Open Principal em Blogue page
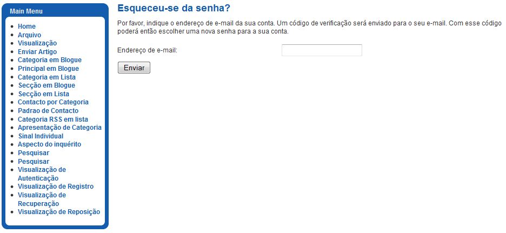 pos(49,69)
